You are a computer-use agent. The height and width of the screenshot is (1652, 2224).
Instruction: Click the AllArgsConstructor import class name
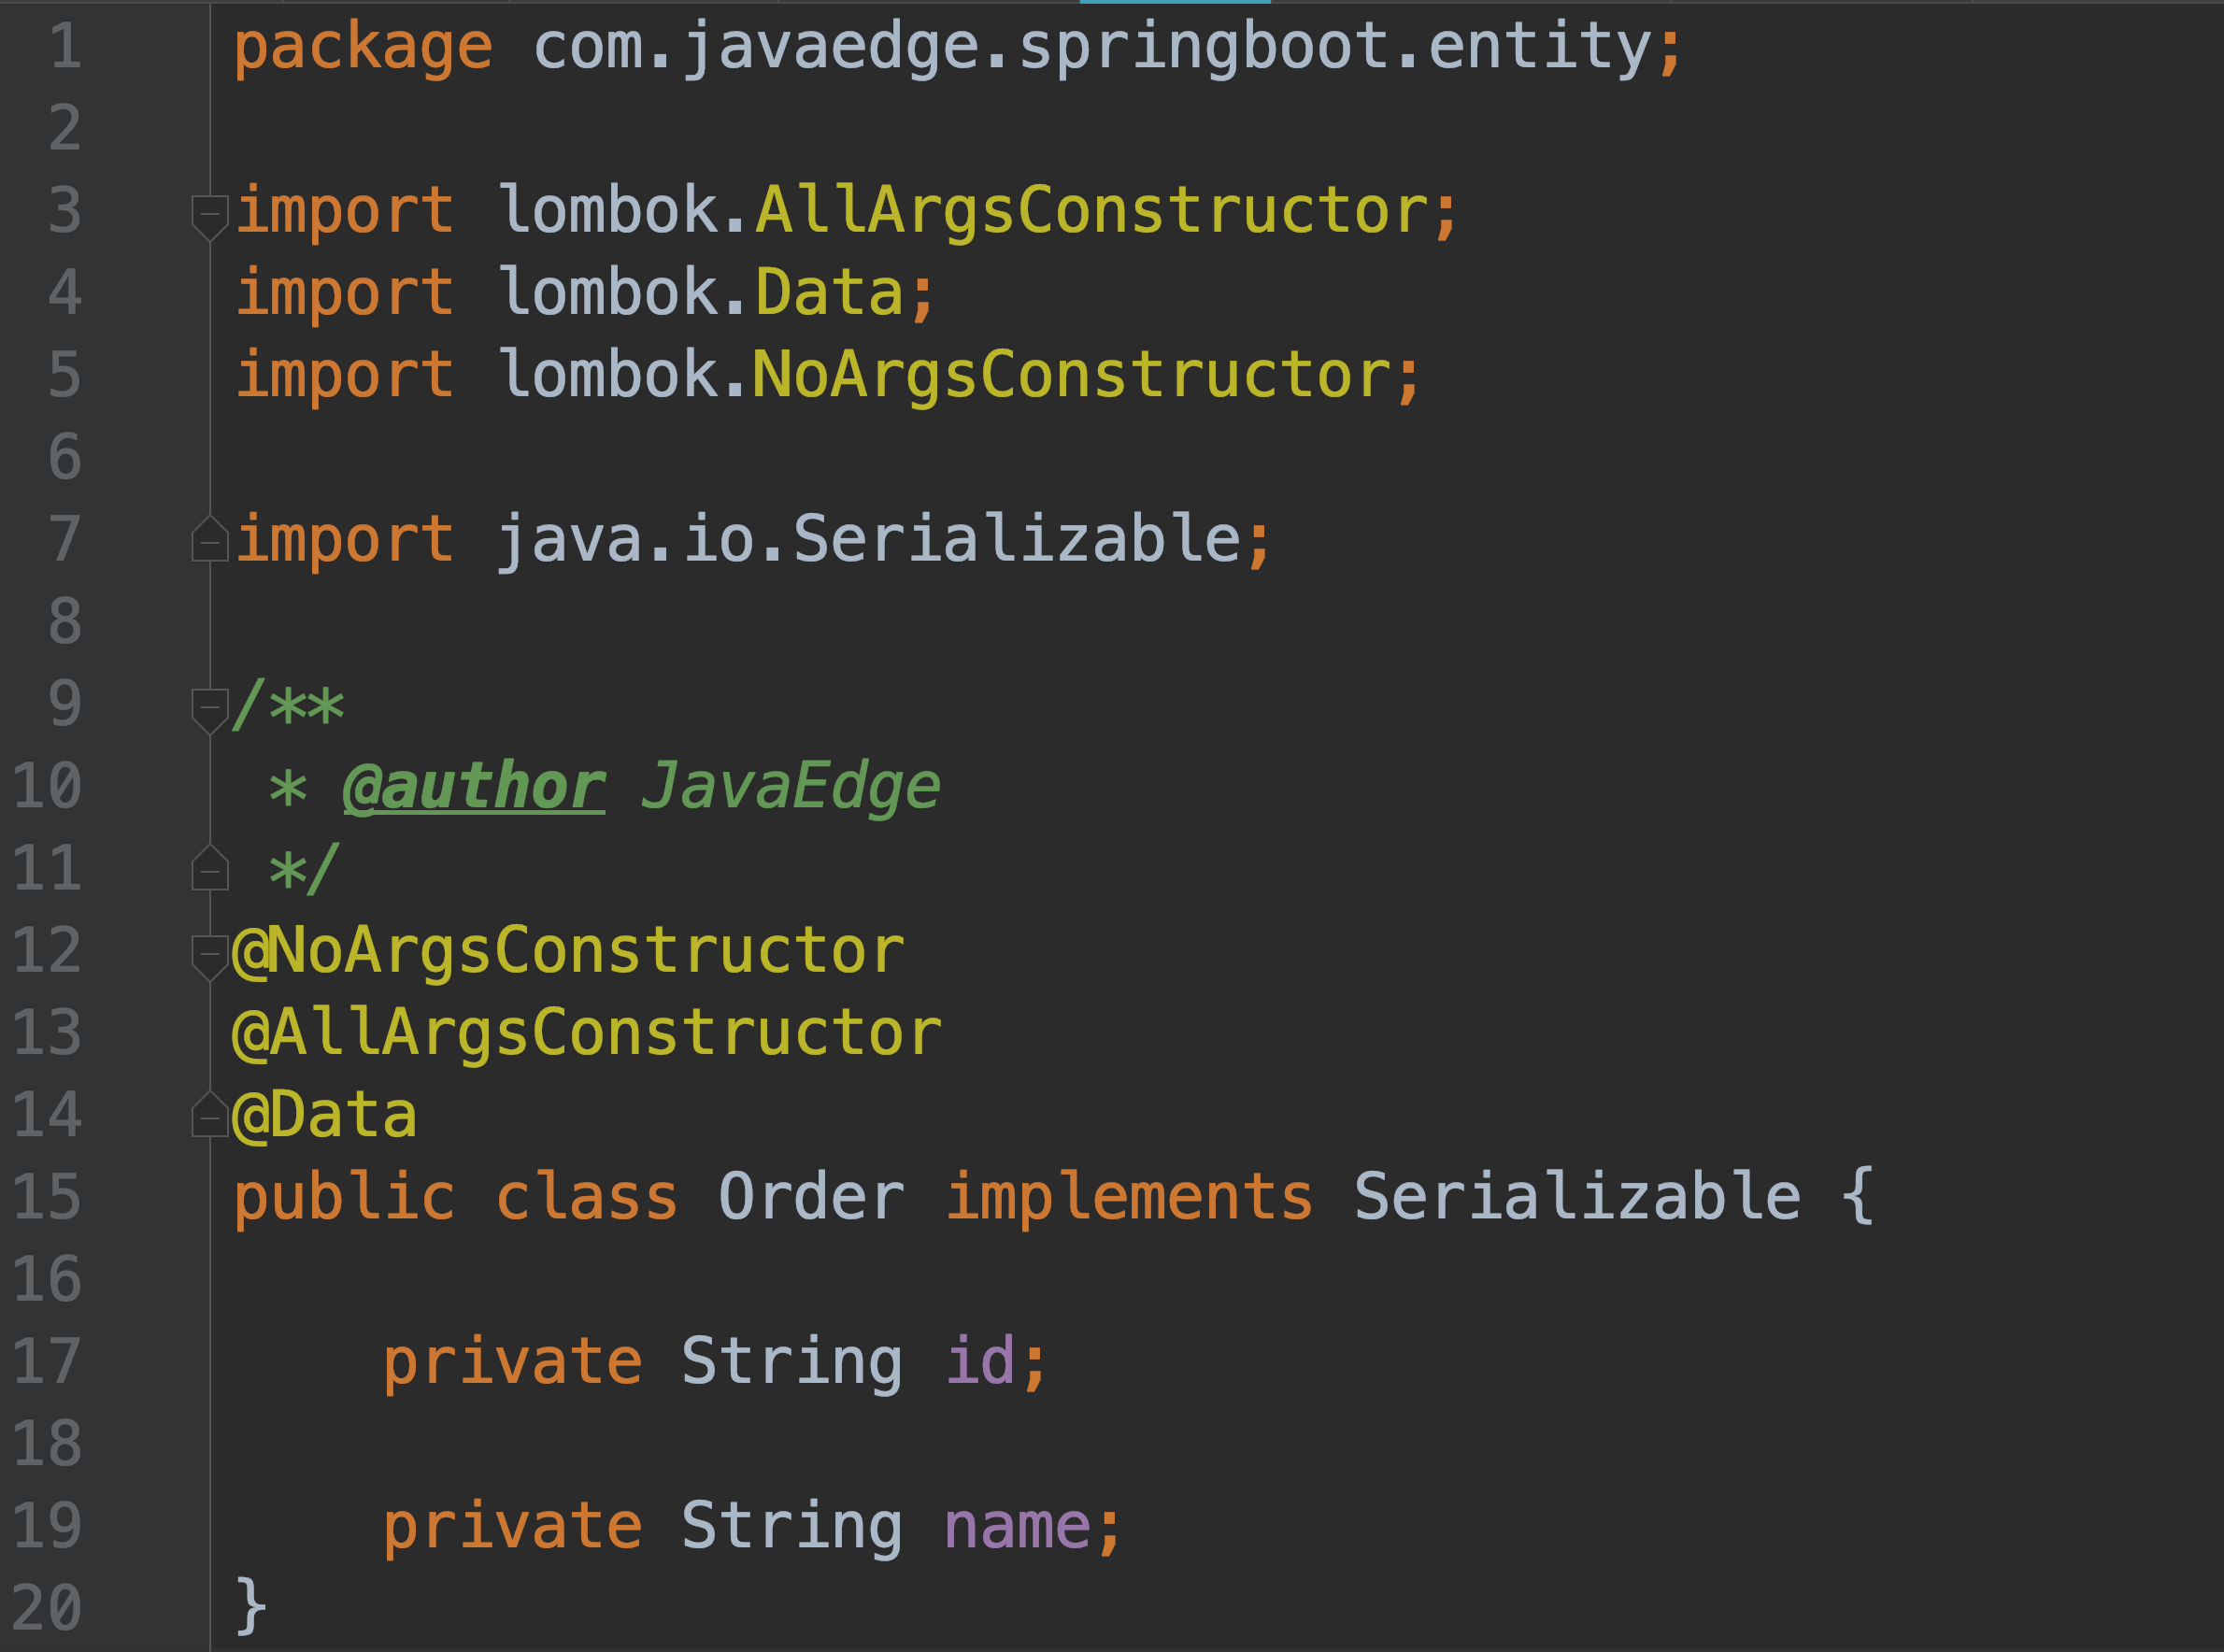(1091, 211)
